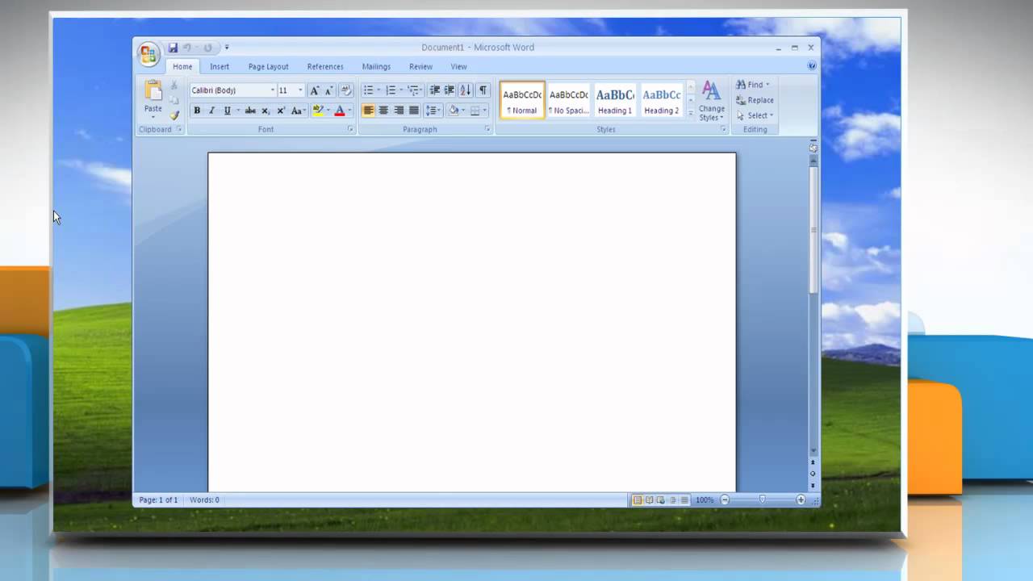Expand the Font dialog launcher
This screenshot has width=1033, height=581.
click(x=350, y=129)
